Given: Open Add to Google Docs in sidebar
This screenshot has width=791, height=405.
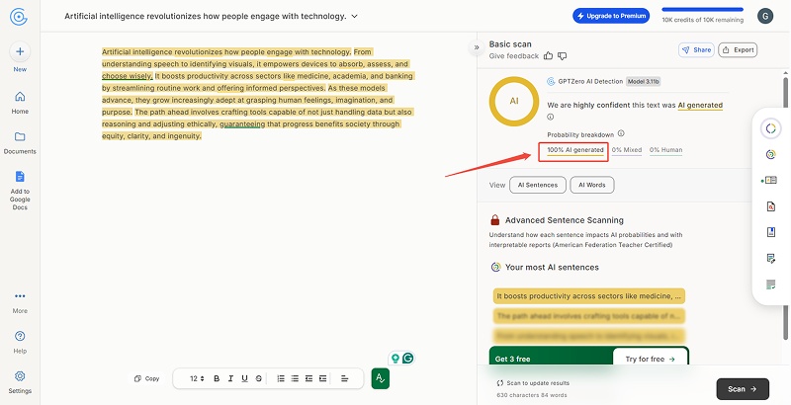Looking at the screenshot, I should point(20,176).
